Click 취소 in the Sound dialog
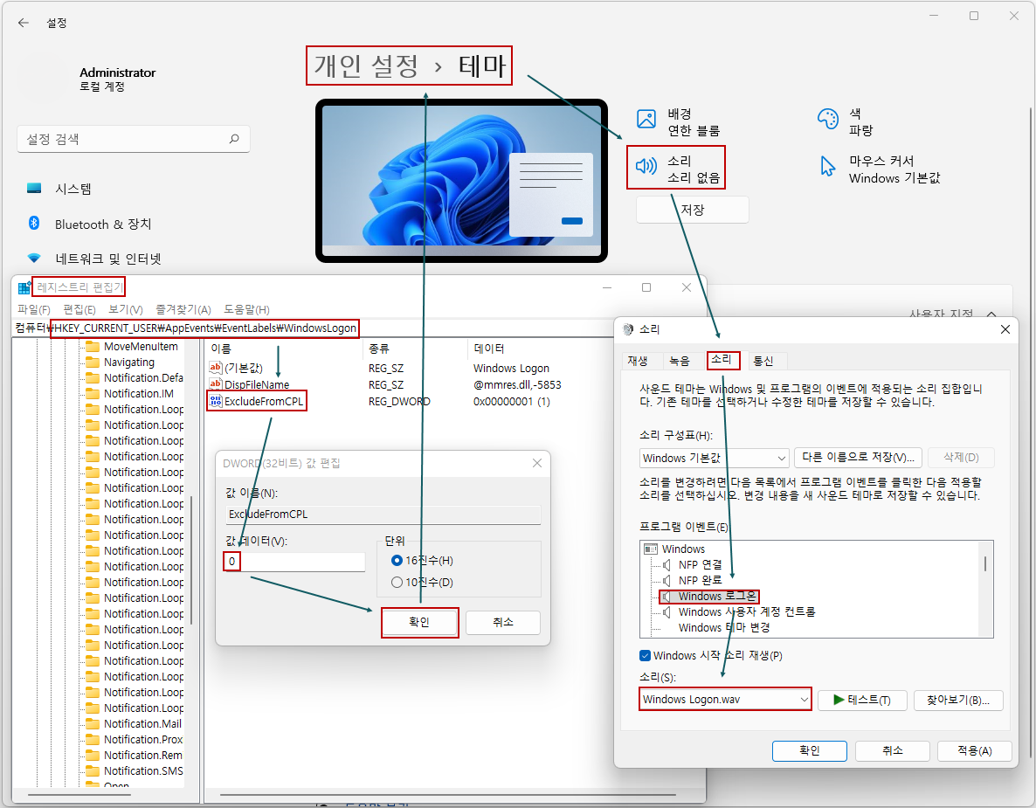 893,750
